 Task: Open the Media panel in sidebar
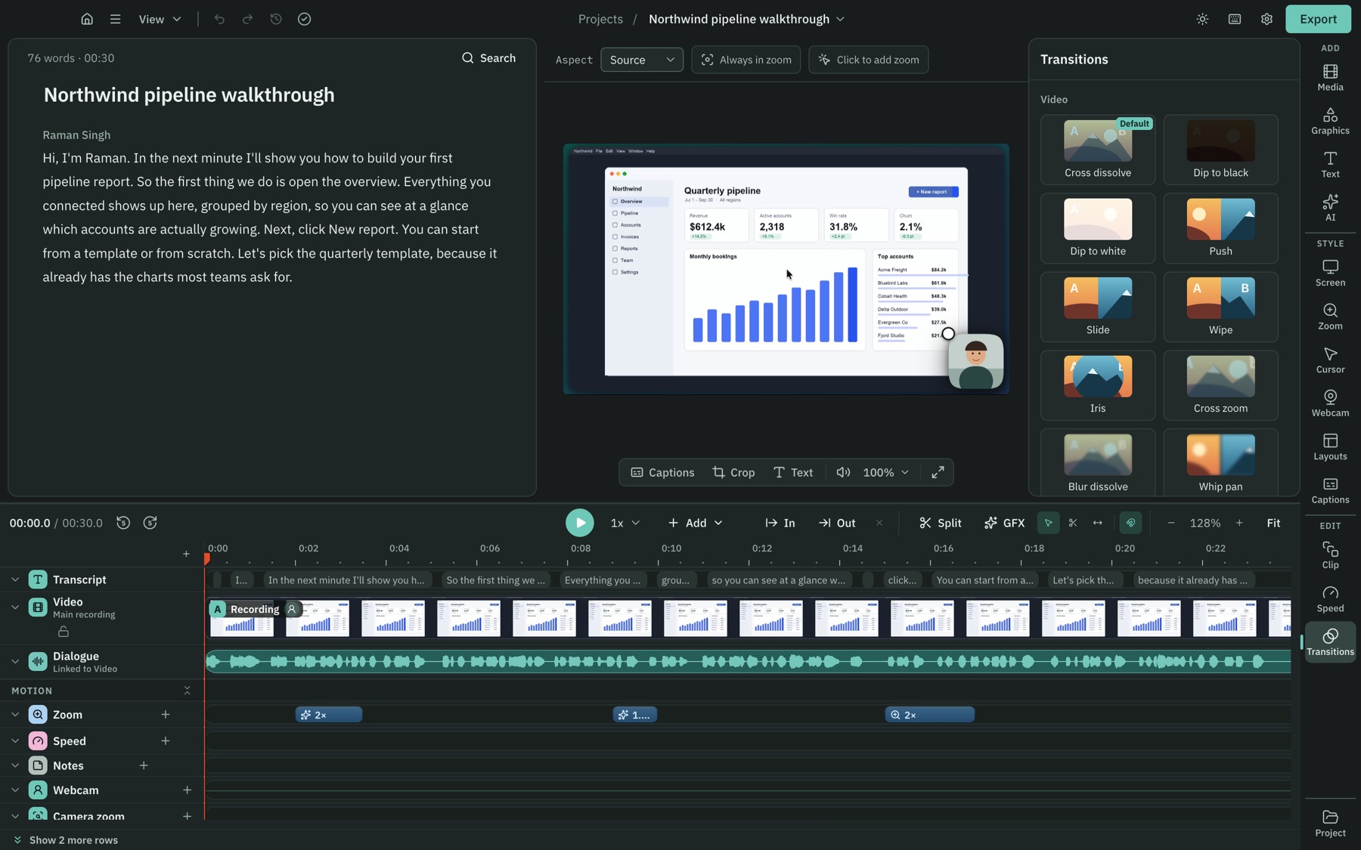(1330, 78)
